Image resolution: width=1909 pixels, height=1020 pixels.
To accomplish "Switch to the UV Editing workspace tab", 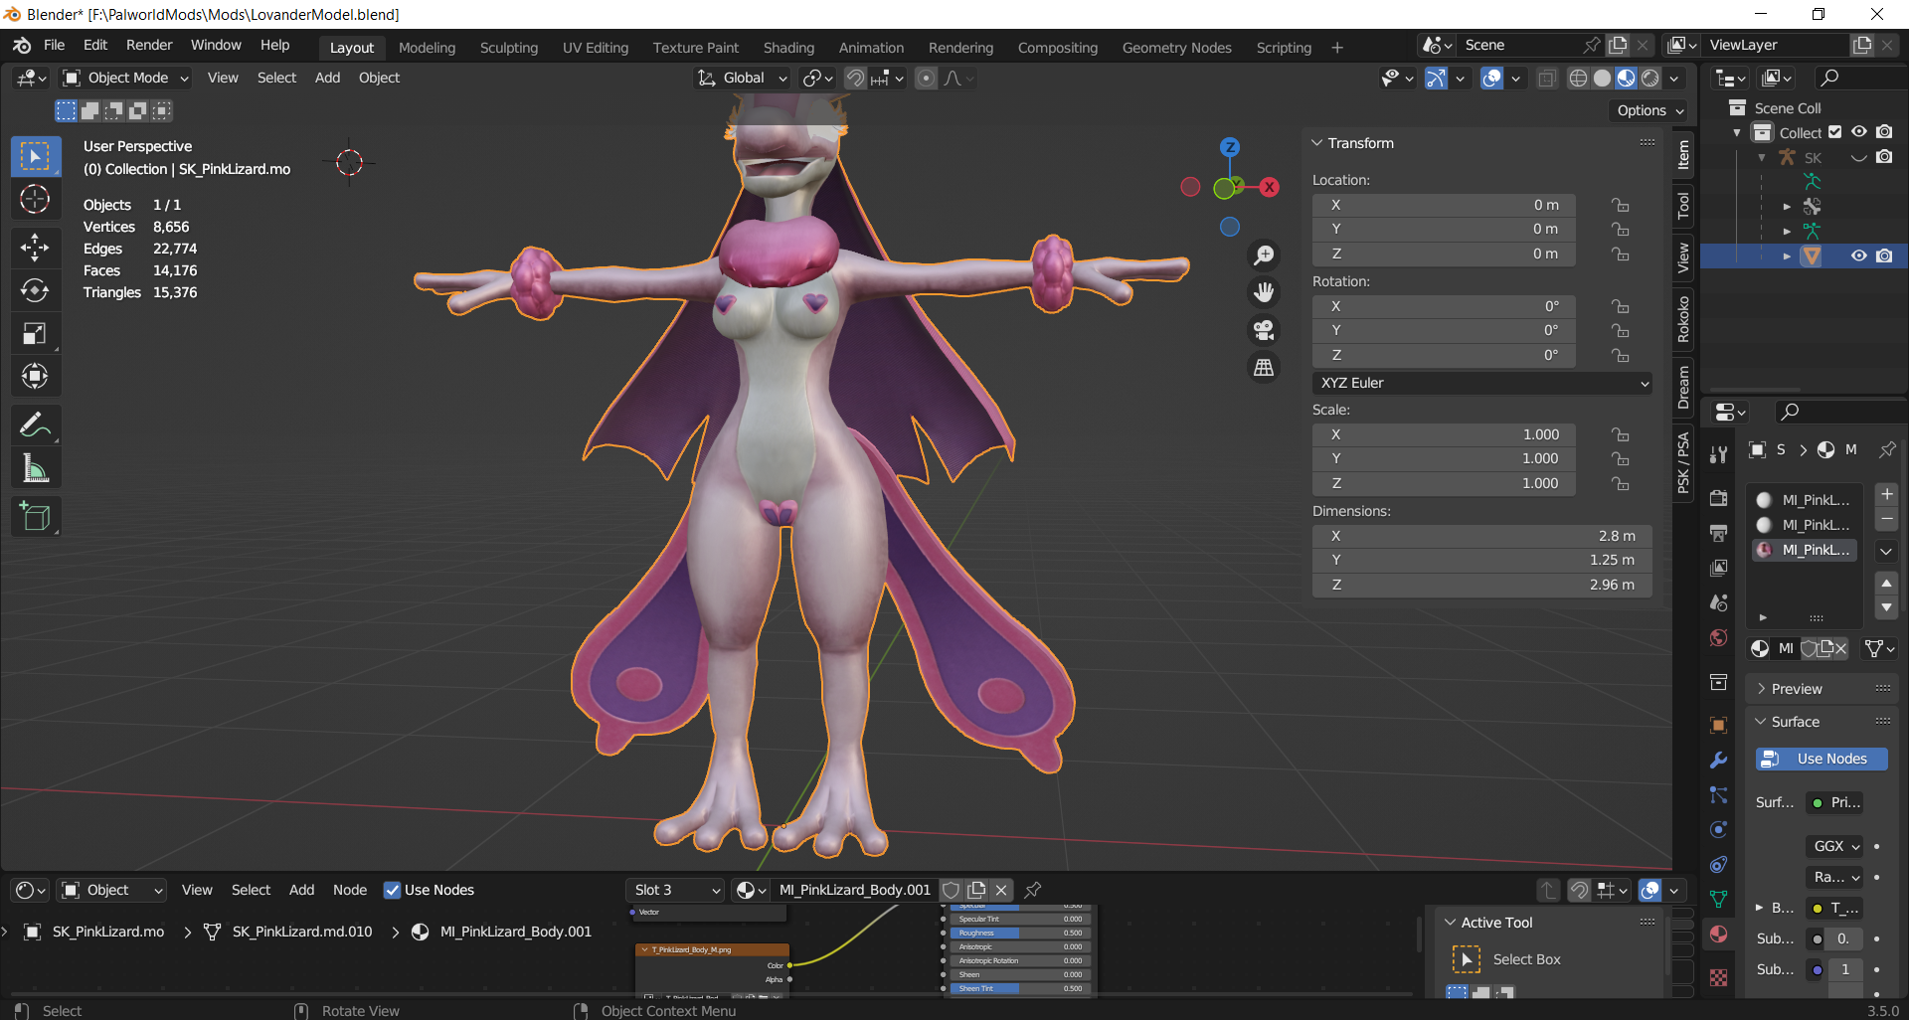I will pos(596,48).
